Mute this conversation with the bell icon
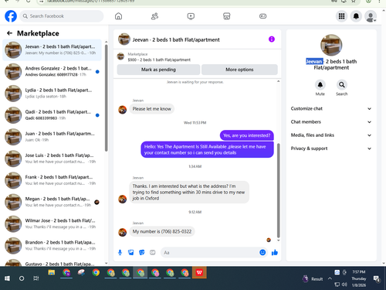 click(320, 84)
